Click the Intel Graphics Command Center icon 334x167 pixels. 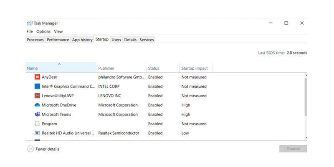click(x=37, y=86)
